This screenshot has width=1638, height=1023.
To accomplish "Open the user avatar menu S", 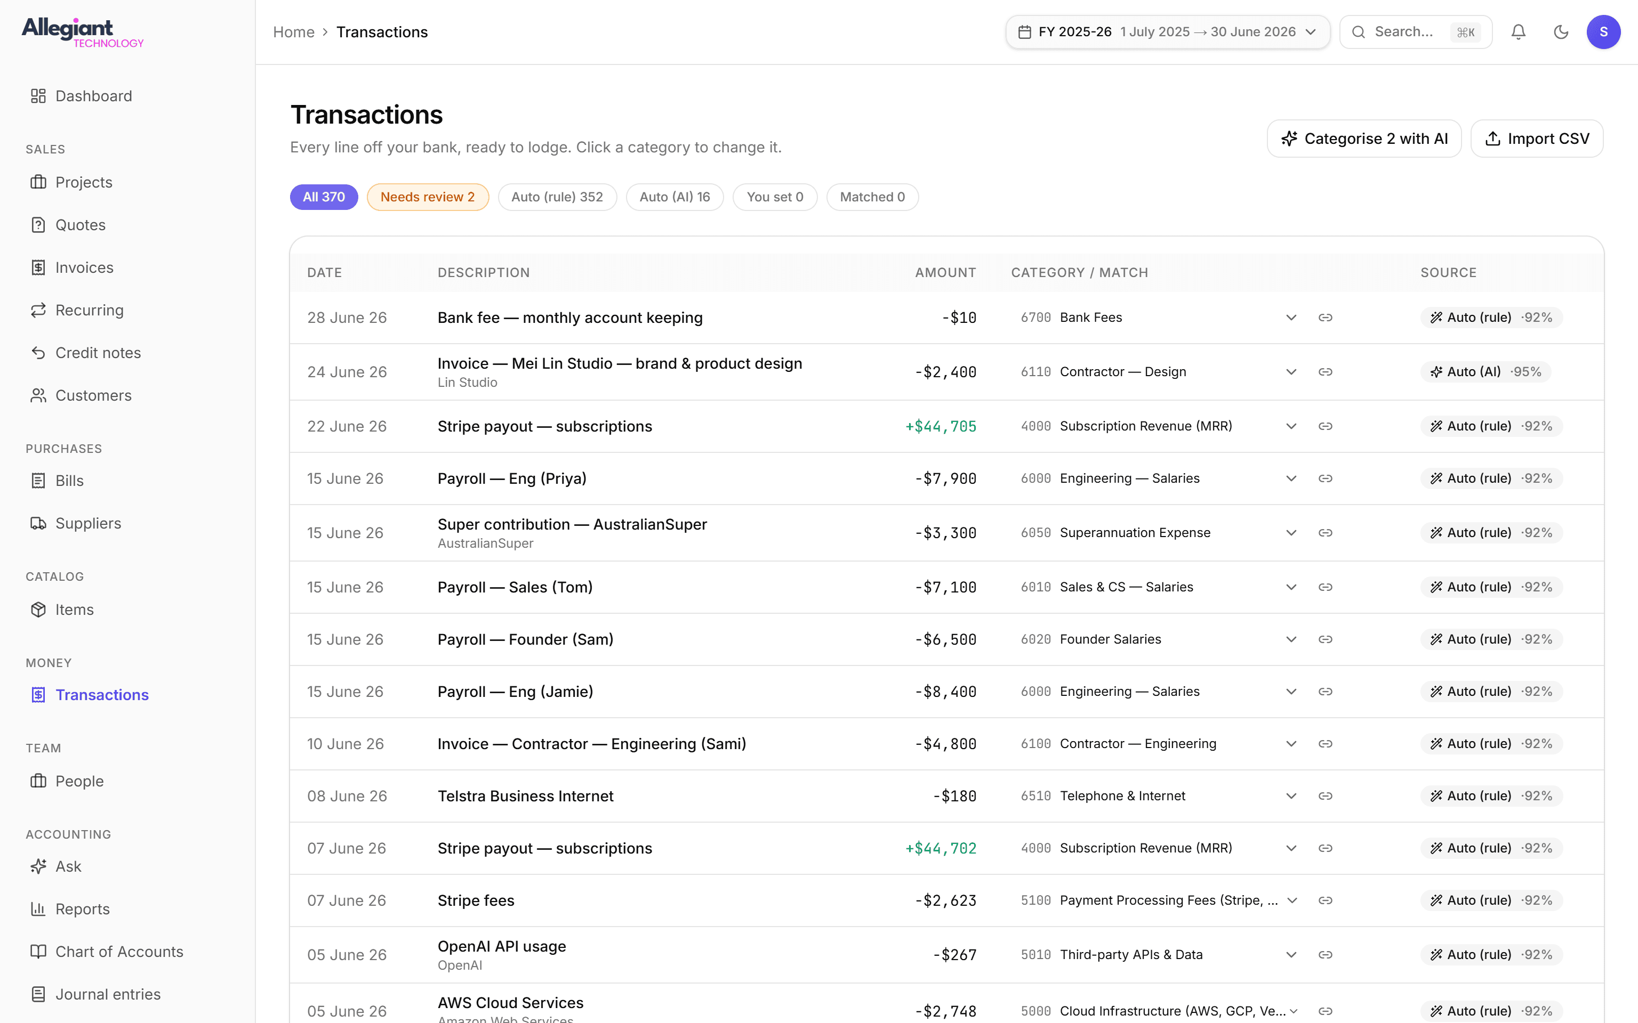I will 1603,32.
